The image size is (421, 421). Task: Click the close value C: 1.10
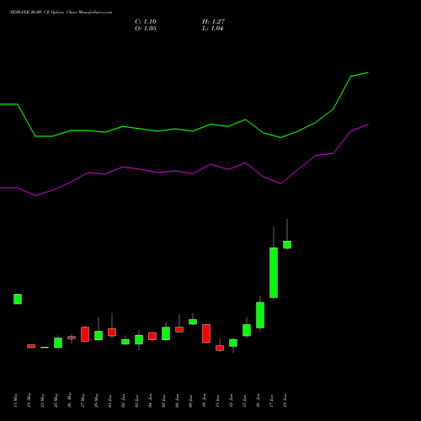[146, 22]
